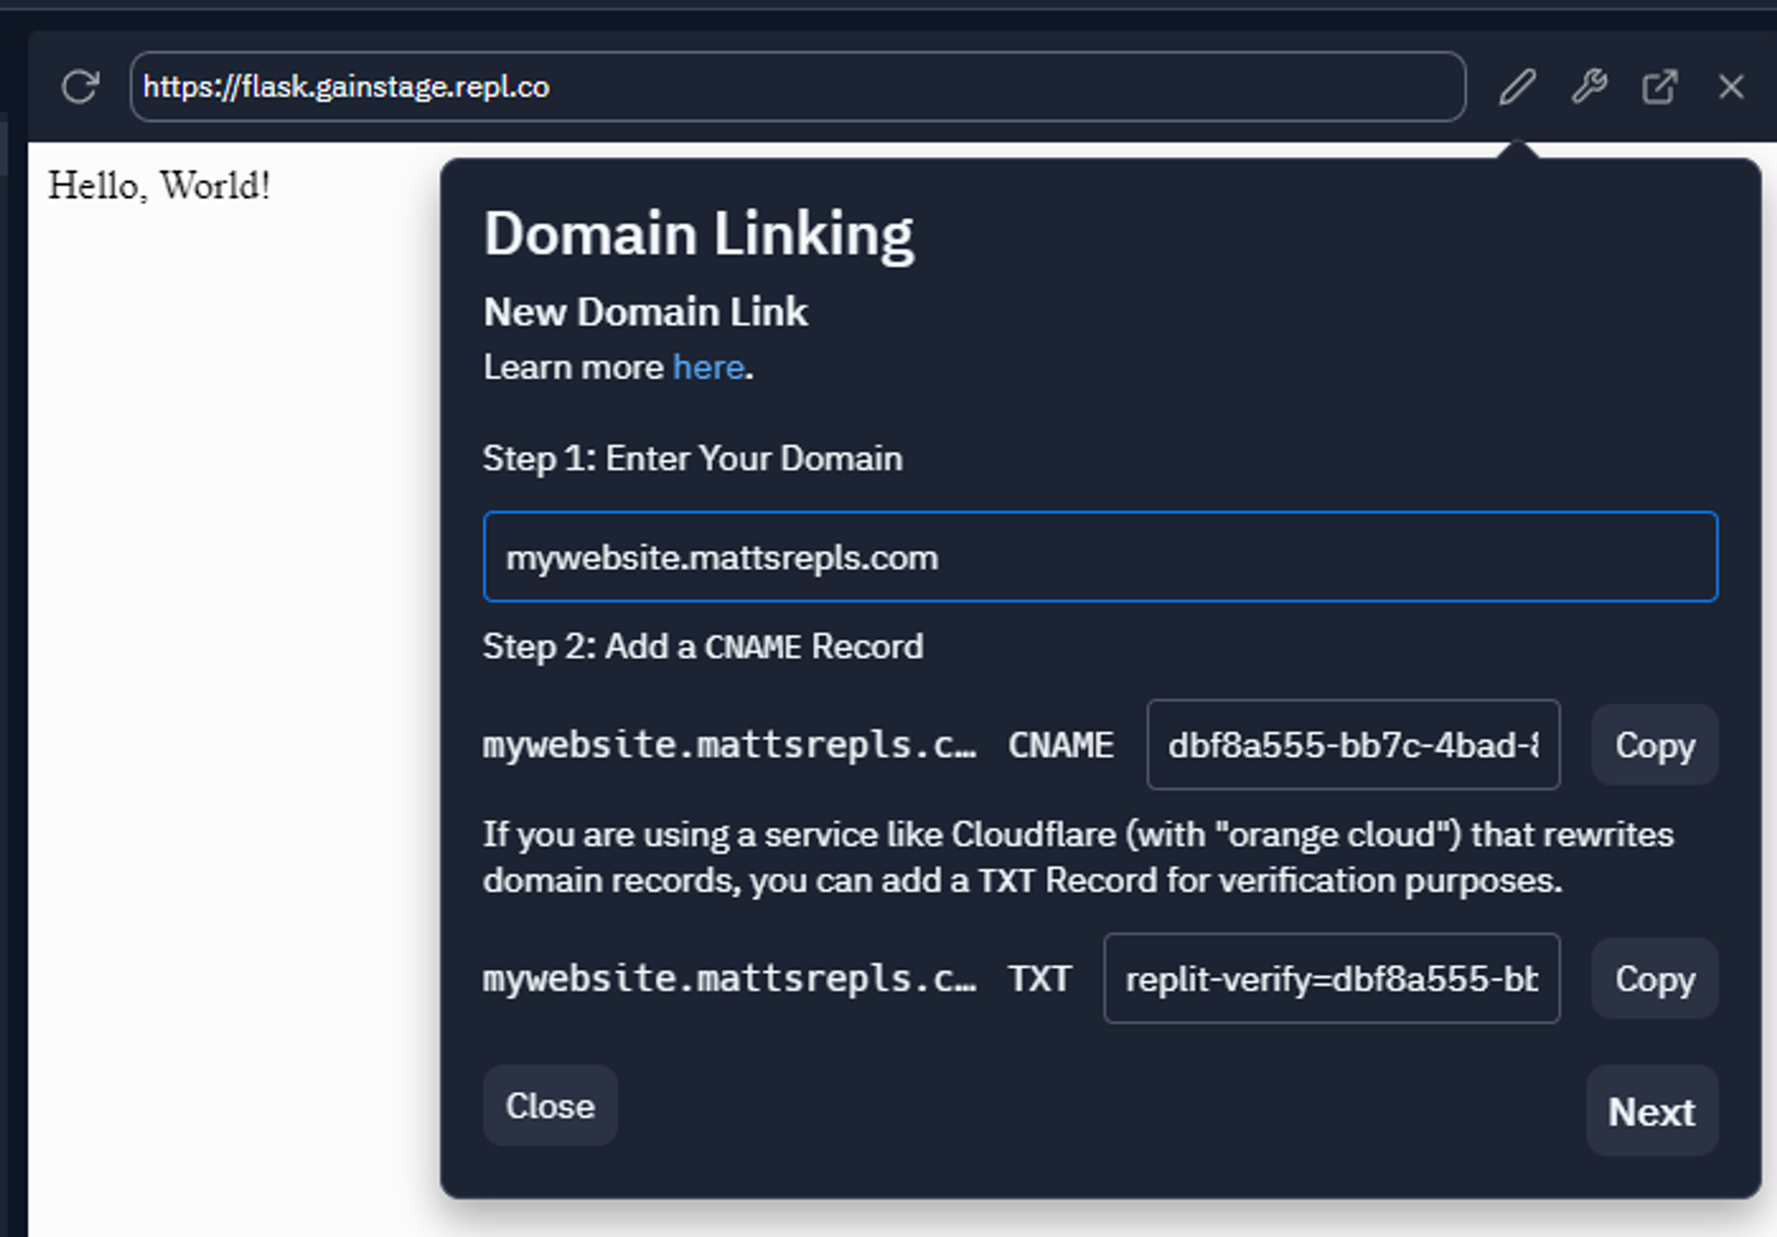
Task: Open devtools with the wrench icon
Action: (x=1589, y=86)
